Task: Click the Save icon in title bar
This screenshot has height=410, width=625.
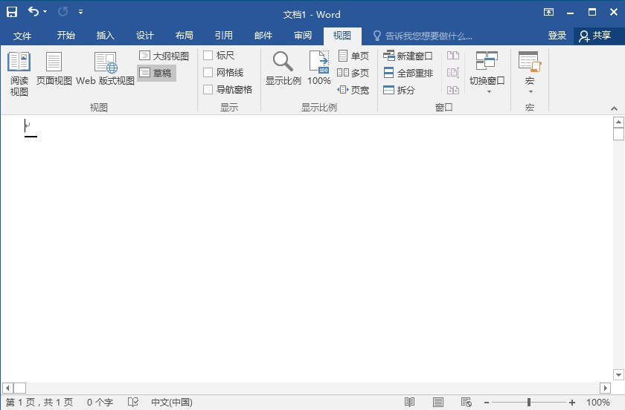Action: click(x=12, y=13)
